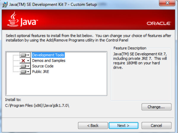This screenshot has height=133, width=178.
Task: Click the install path C:\Program Files (x86)\Java\jdk1.7.0\
Action: (x=37, y=106)
